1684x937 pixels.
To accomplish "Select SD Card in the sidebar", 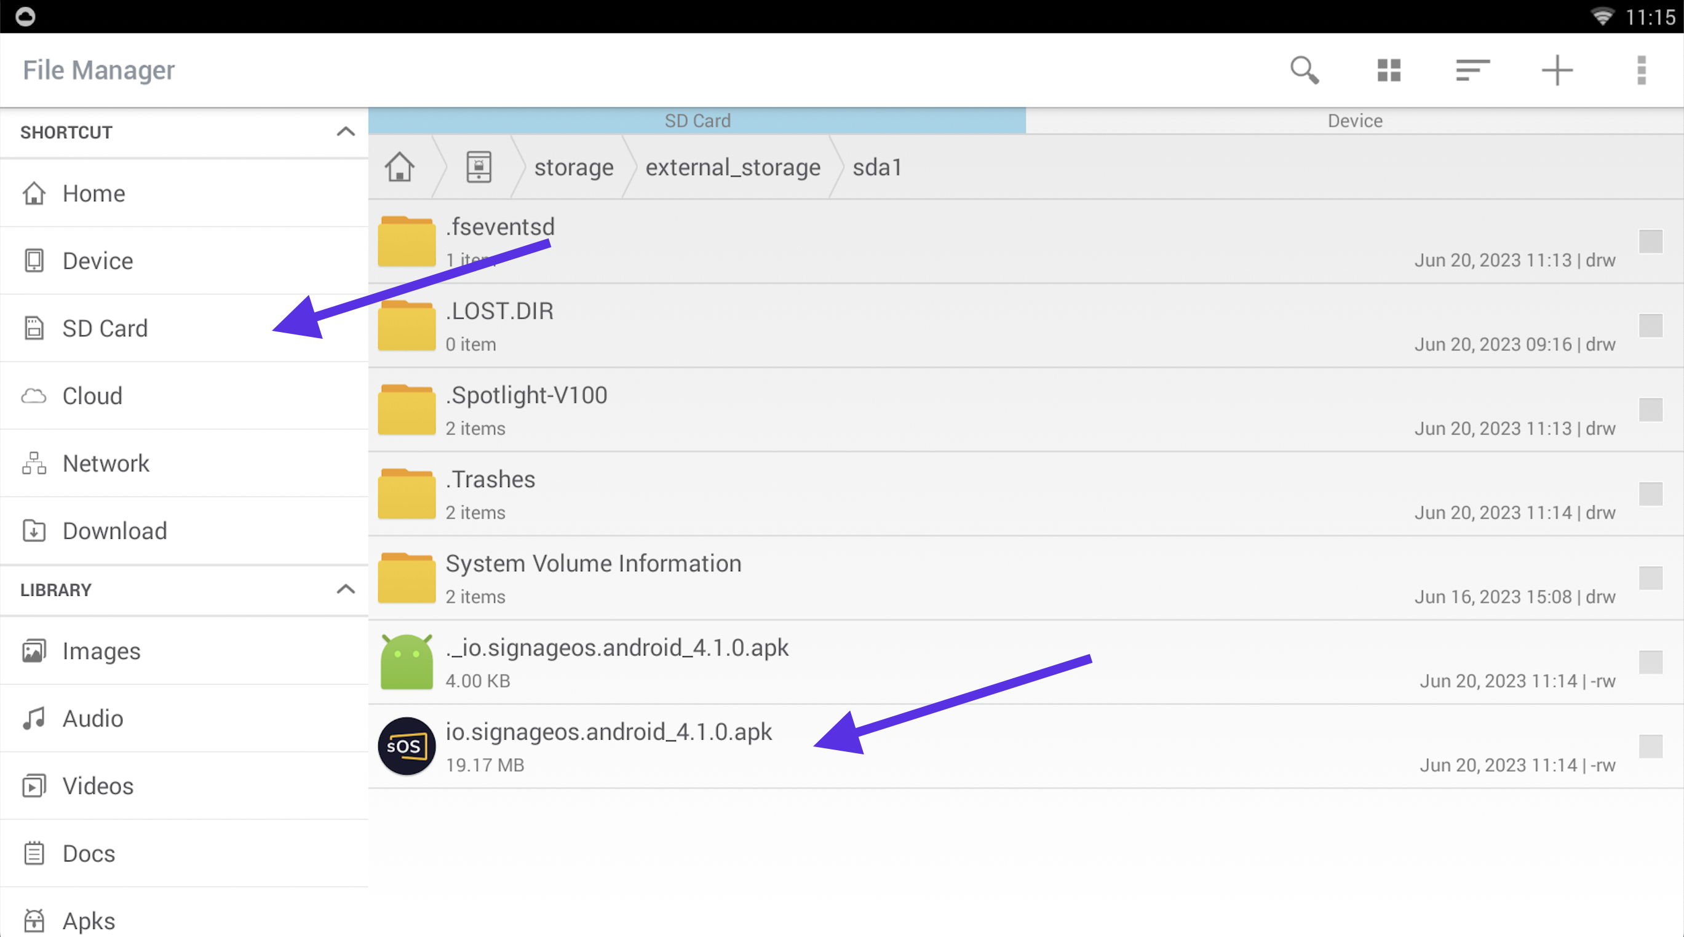I will [105, 328].
